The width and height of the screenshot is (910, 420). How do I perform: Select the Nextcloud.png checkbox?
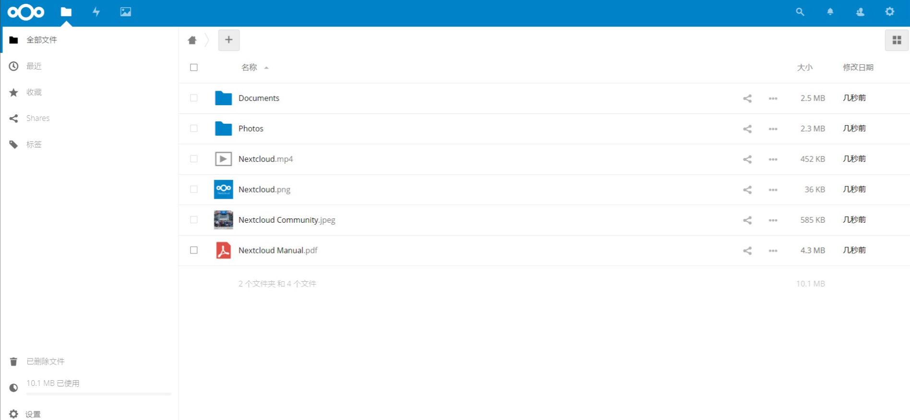click(194, 189)
